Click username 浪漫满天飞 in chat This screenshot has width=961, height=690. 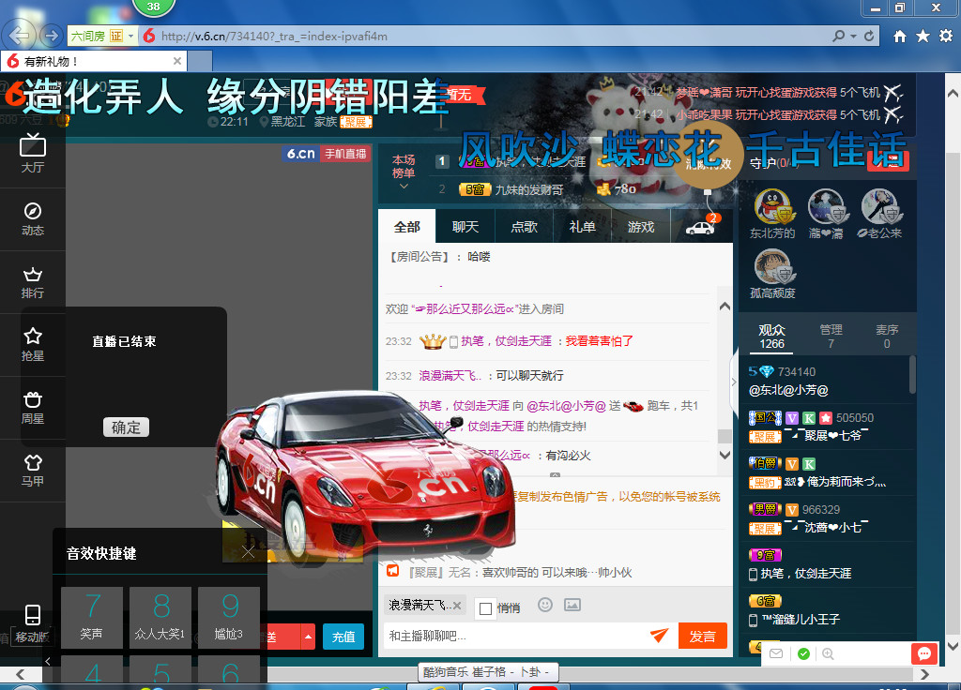450,376
